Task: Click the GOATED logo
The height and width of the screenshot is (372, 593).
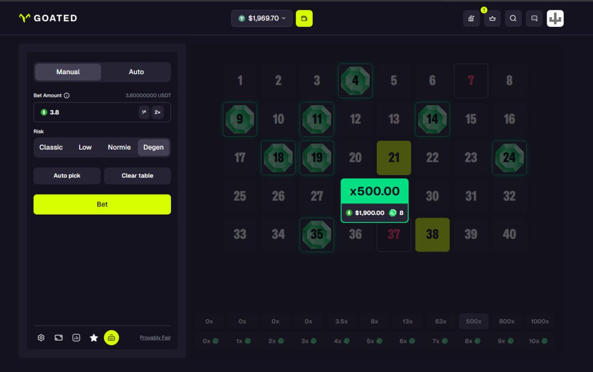Action: (x=48, y=18)
